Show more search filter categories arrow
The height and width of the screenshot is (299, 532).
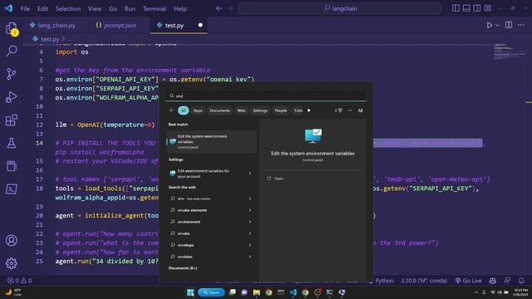pyautogui.click(x=308, y=110)
